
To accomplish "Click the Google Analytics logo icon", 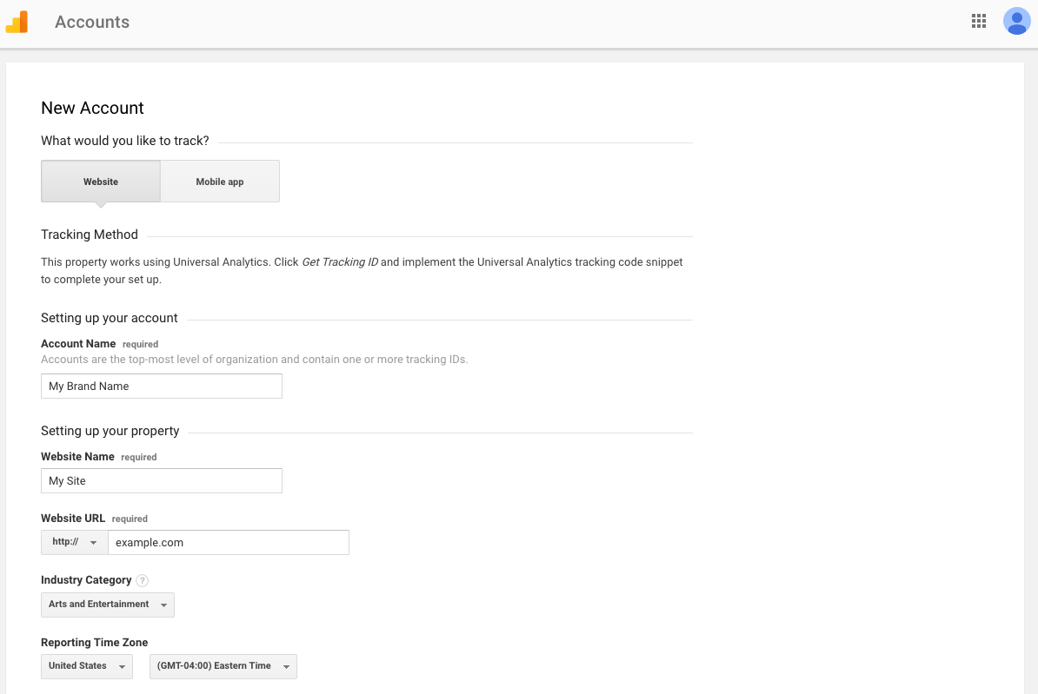I will [x=17, y=22].
